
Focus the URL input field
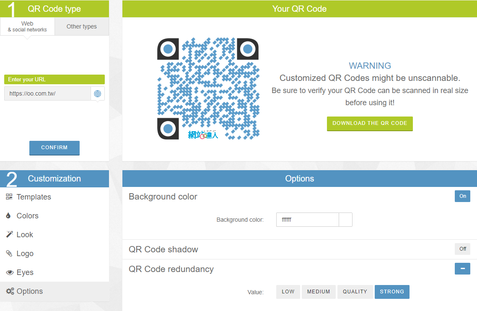coord(47,94)
